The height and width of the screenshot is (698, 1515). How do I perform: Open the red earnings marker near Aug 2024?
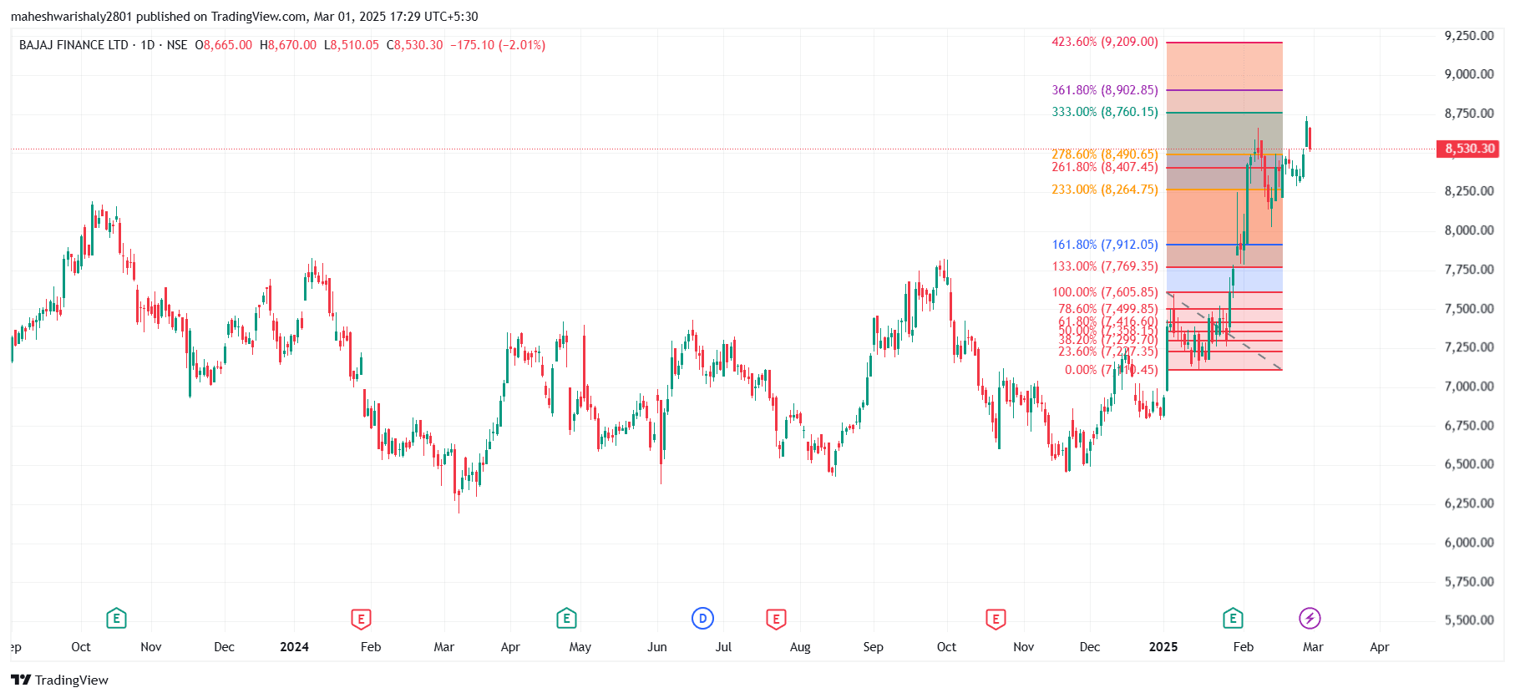click(x=776, y=619)
